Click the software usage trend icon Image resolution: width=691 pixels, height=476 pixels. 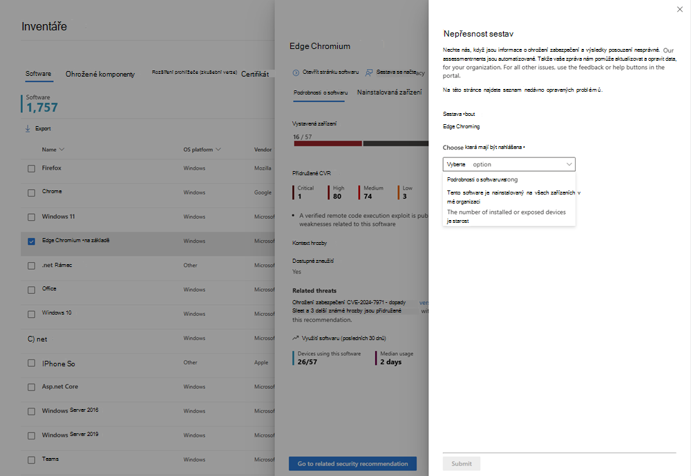(296, 338)
